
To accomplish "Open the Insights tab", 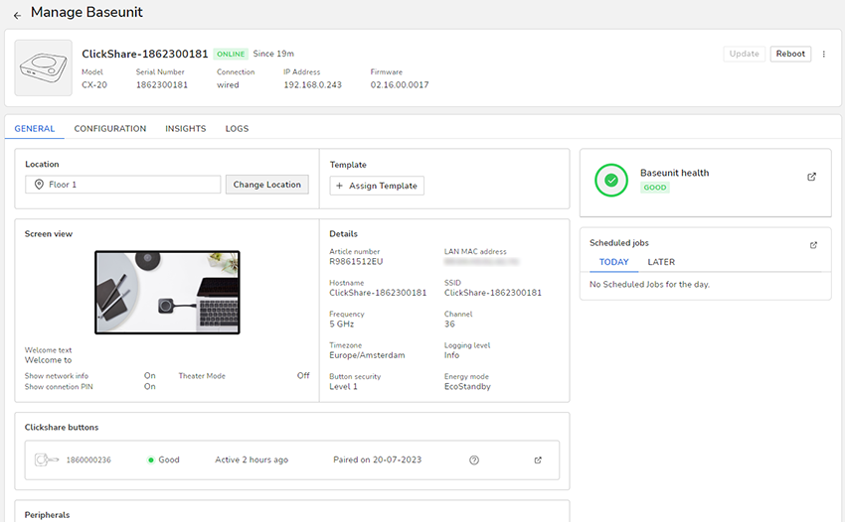I will 185,129.
